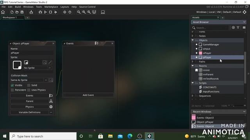Open the No Sprite selection menu
The image size is (250, 140).
click(50, 68)
